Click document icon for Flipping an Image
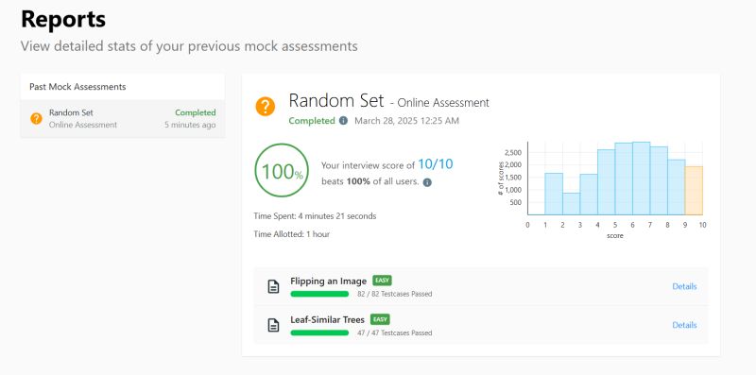The width and height of the screenshot is (756, 375). tap(273, 287)
